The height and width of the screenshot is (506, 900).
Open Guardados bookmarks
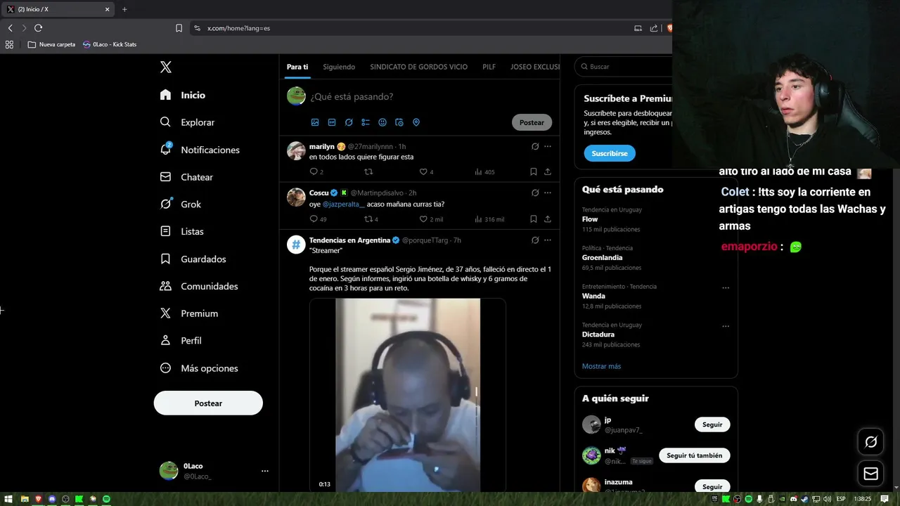(193, 259)
